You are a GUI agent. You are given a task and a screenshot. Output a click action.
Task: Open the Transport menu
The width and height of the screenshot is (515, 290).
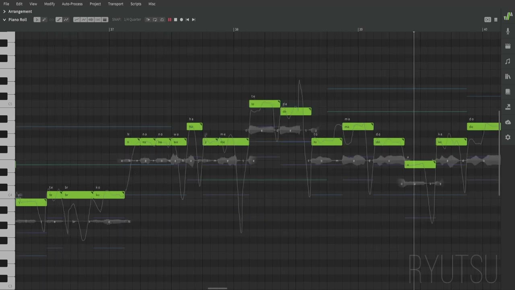pos(115,4)
